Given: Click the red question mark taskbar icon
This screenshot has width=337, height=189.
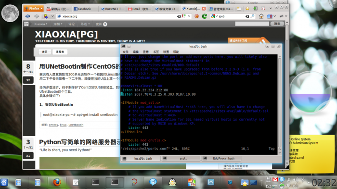Looking at the screenshot, I should coord(134,183).
